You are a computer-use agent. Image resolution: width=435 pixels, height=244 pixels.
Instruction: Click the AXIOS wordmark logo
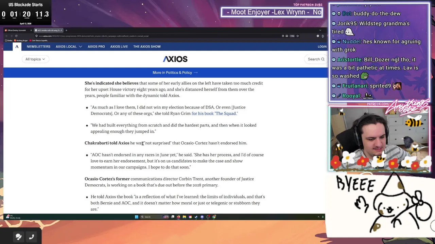coord(175,59)
